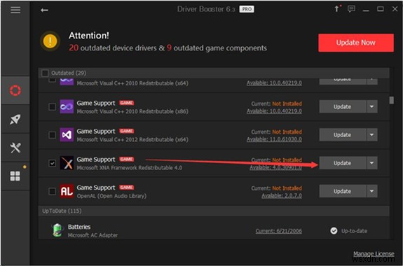Expand dropdown beside Visual C++ 2010 (x86) Update
The image size is (403, 266).
coord(372,106)
